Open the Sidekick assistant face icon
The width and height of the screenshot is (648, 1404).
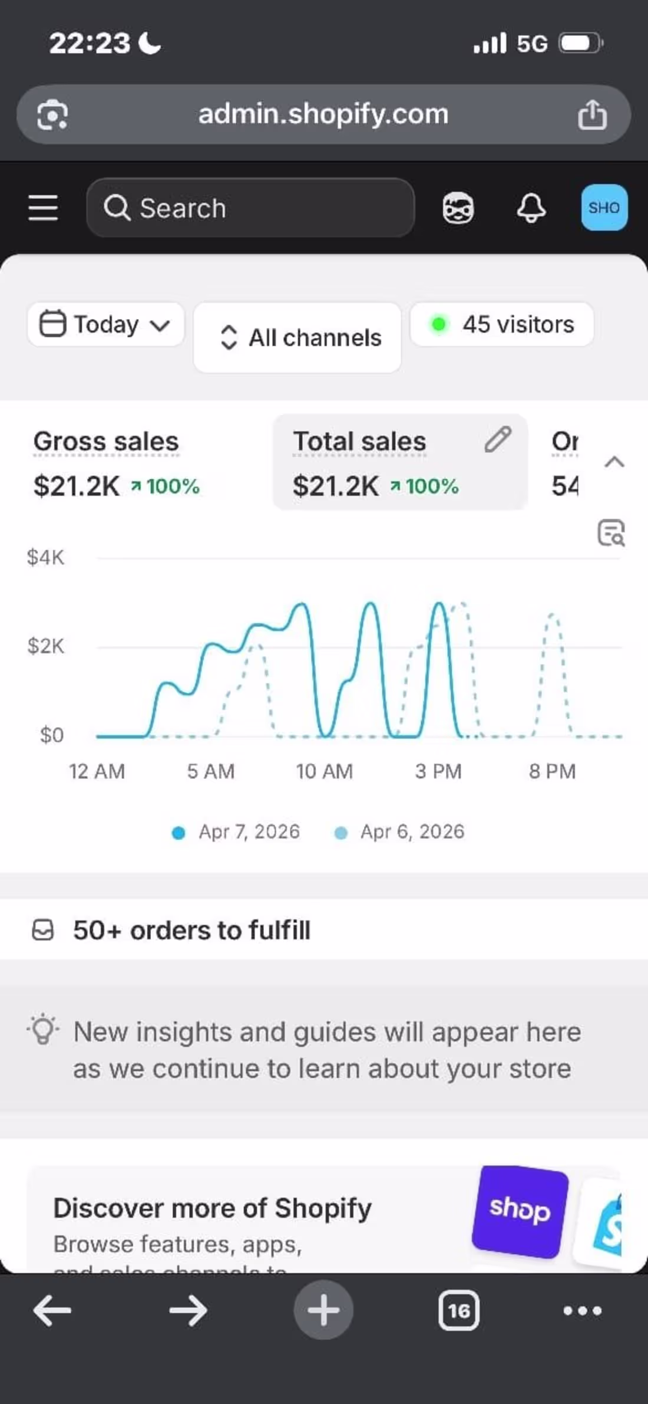tap(458, 209)
